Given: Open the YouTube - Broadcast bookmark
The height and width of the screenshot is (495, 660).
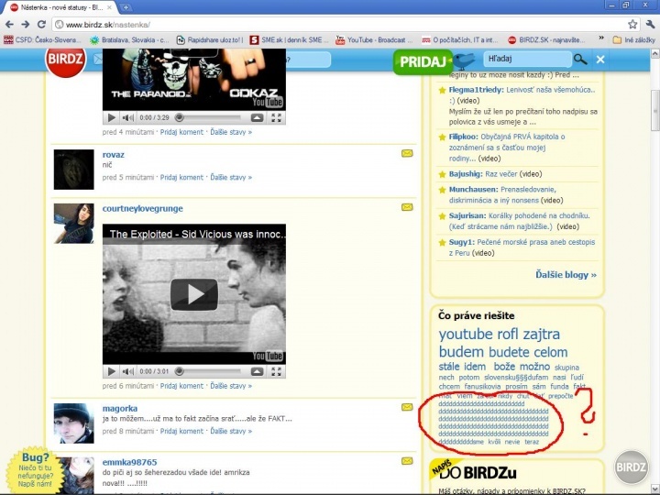Looking at the screenshot, I should [374, 40].
